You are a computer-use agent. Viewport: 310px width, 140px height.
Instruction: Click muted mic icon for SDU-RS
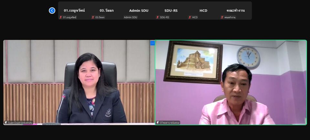(x=158, y=17)
